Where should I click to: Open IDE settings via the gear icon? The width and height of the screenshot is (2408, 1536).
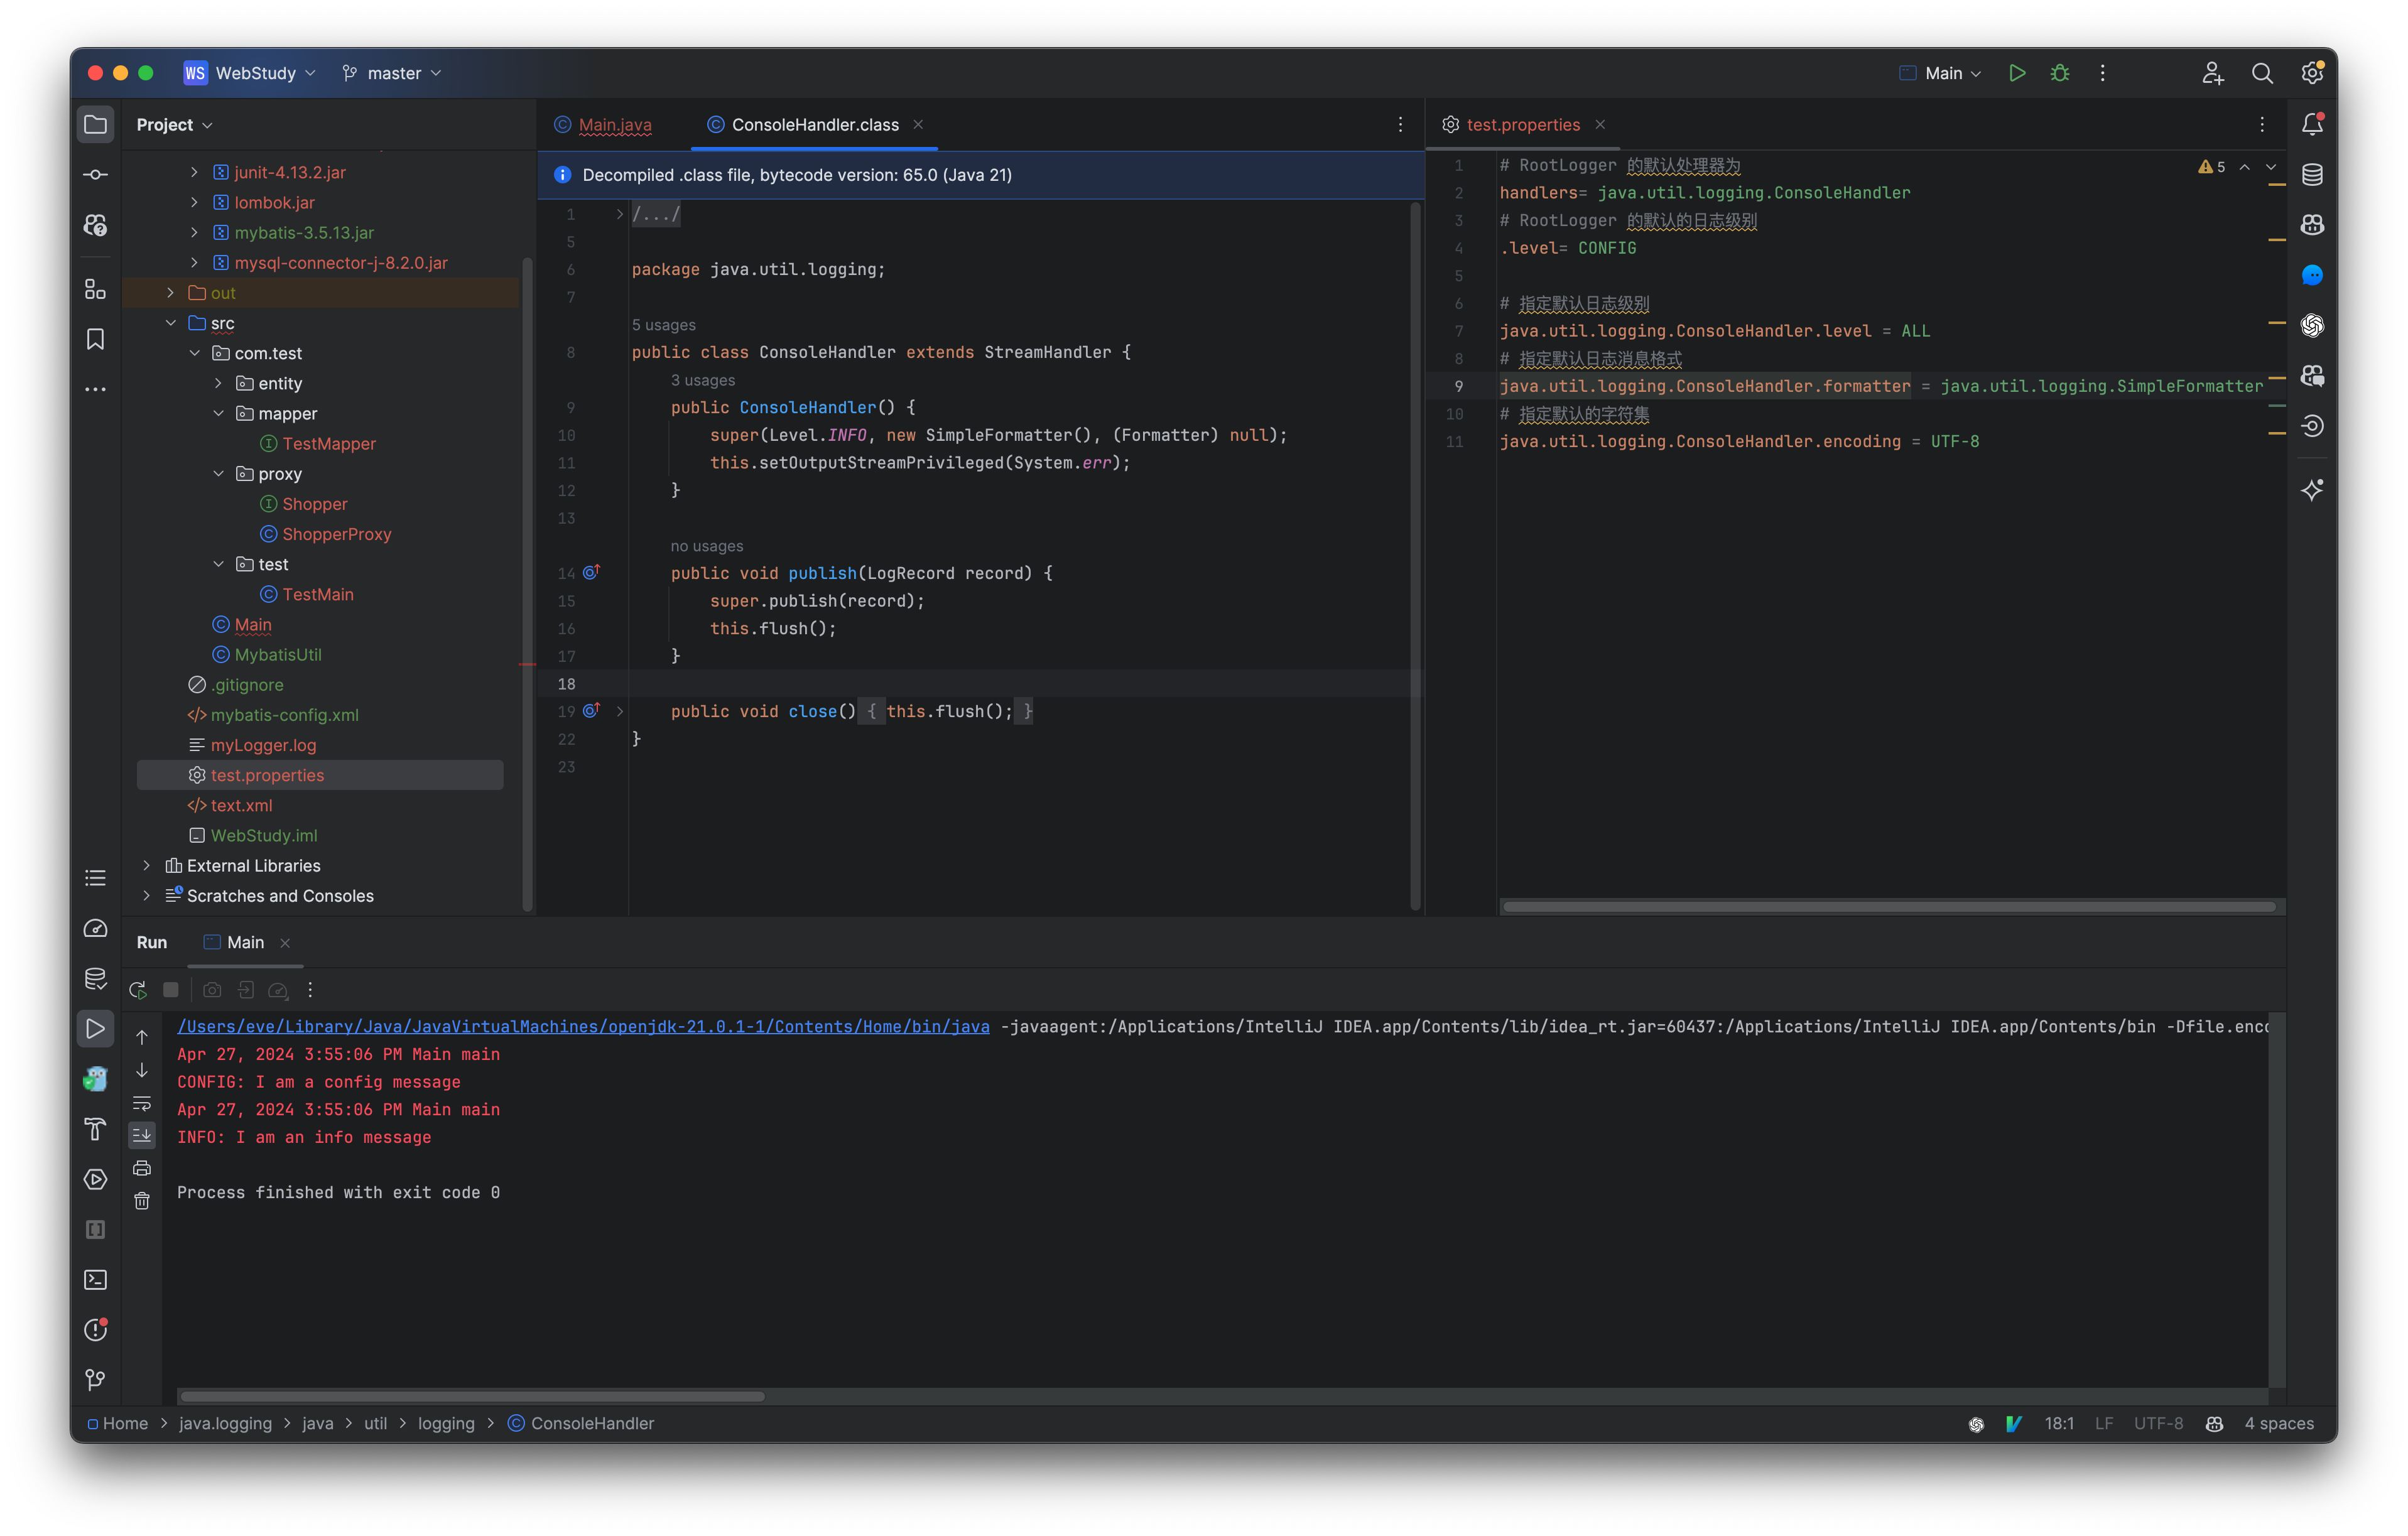2312,72
